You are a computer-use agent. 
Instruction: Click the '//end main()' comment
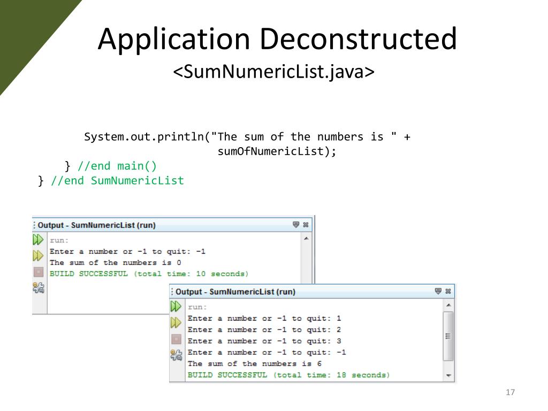(x=117, y=166)
